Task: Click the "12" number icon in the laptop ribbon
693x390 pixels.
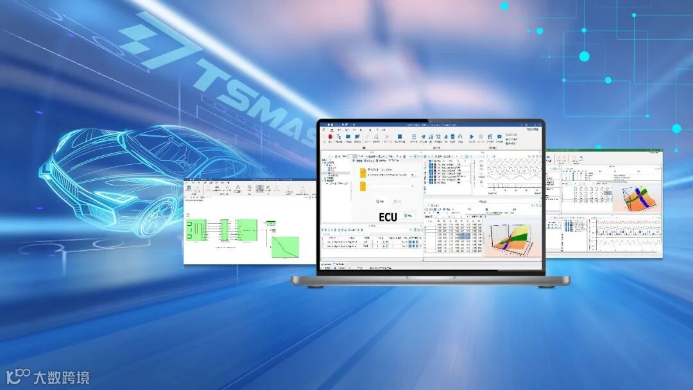Action: tap(438, 137)
